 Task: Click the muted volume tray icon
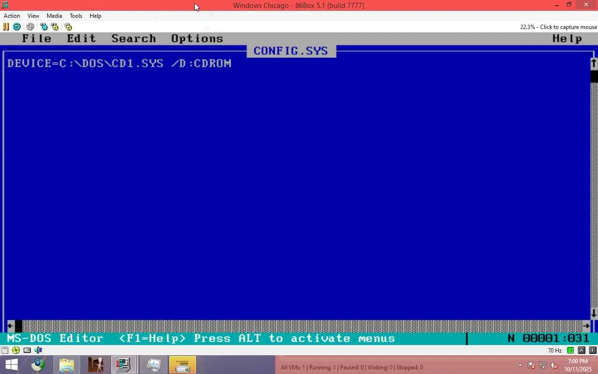coord(554,366)
